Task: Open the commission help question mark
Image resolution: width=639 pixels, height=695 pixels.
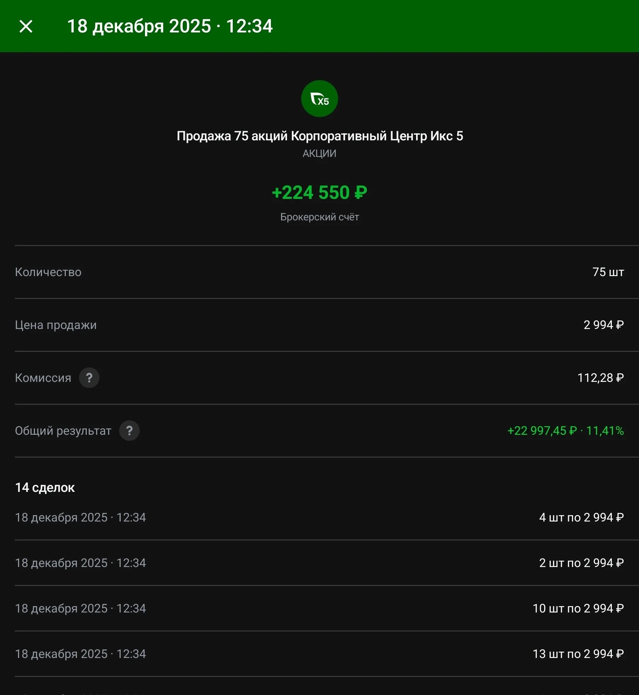Action: pos(89,378)
